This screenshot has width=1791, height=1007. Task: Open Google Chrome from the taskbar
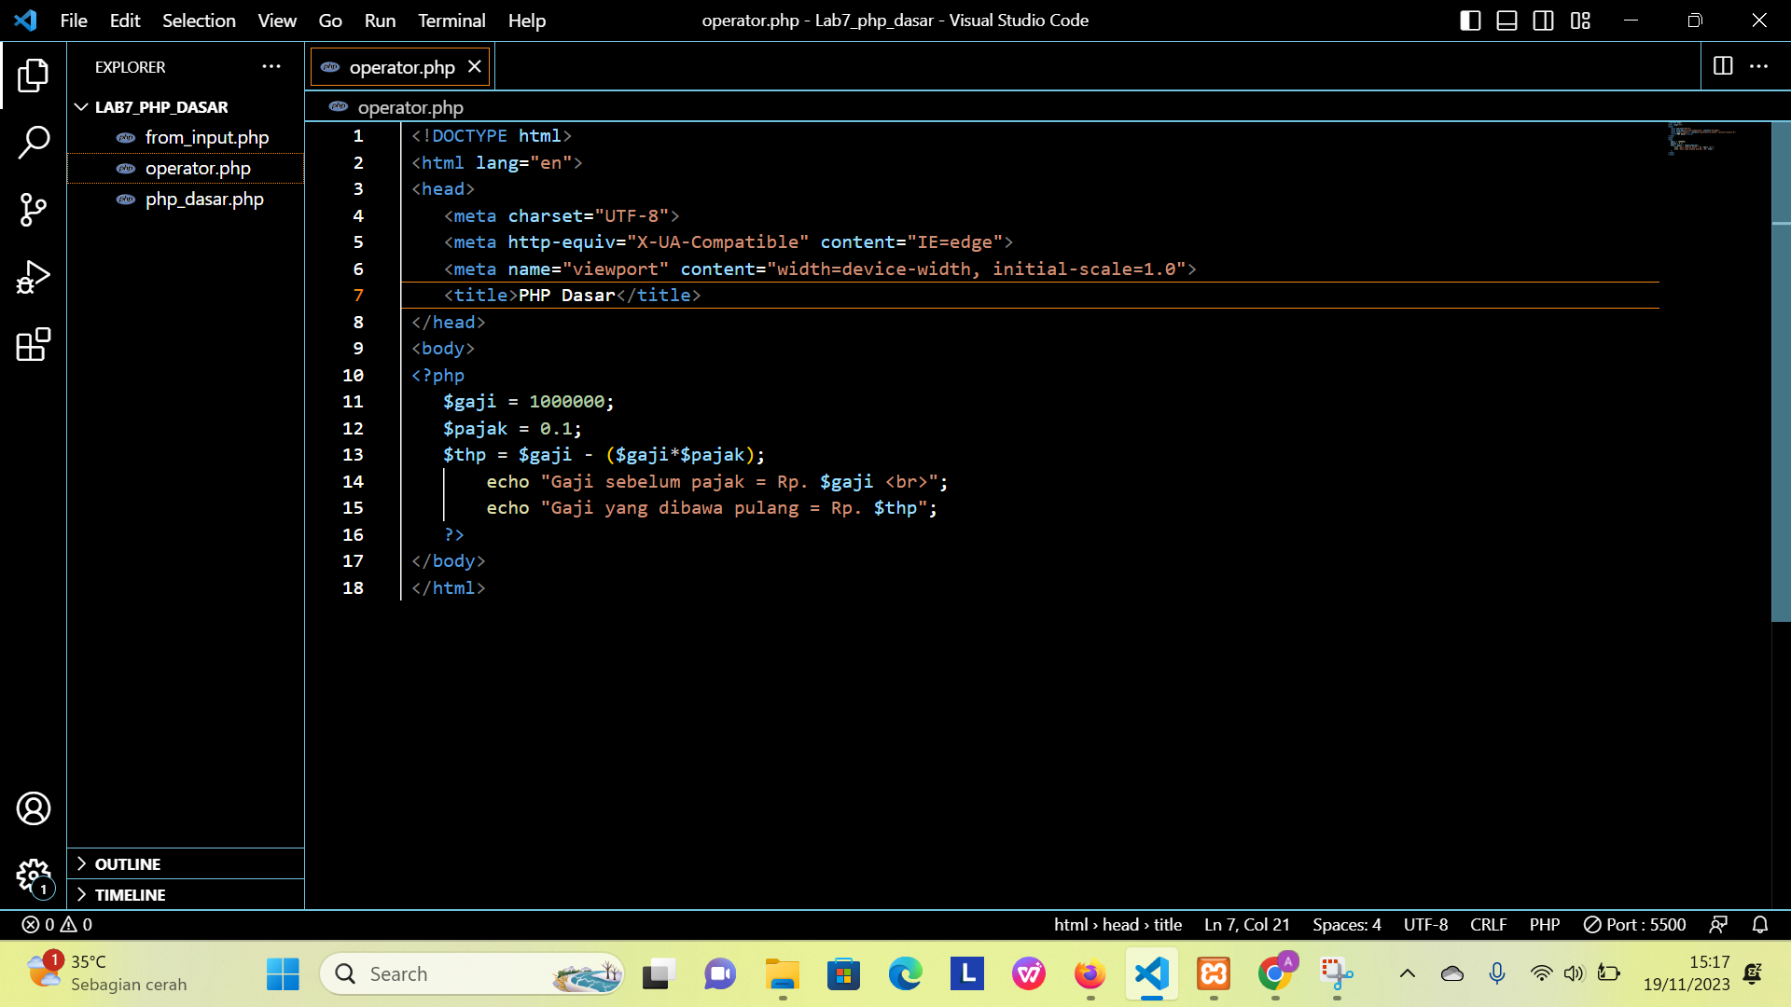pos(1275,974)
